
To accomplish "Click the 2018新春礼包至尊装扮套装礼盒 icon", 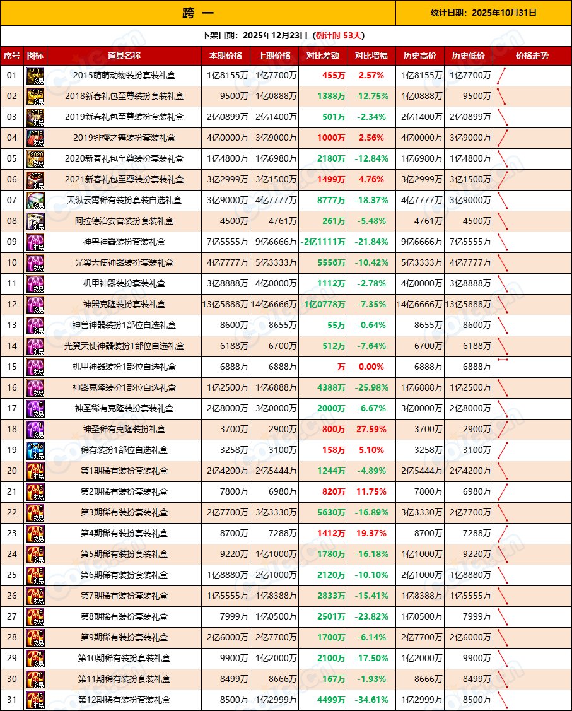I will pyautogui.click(x=36, y=97).
